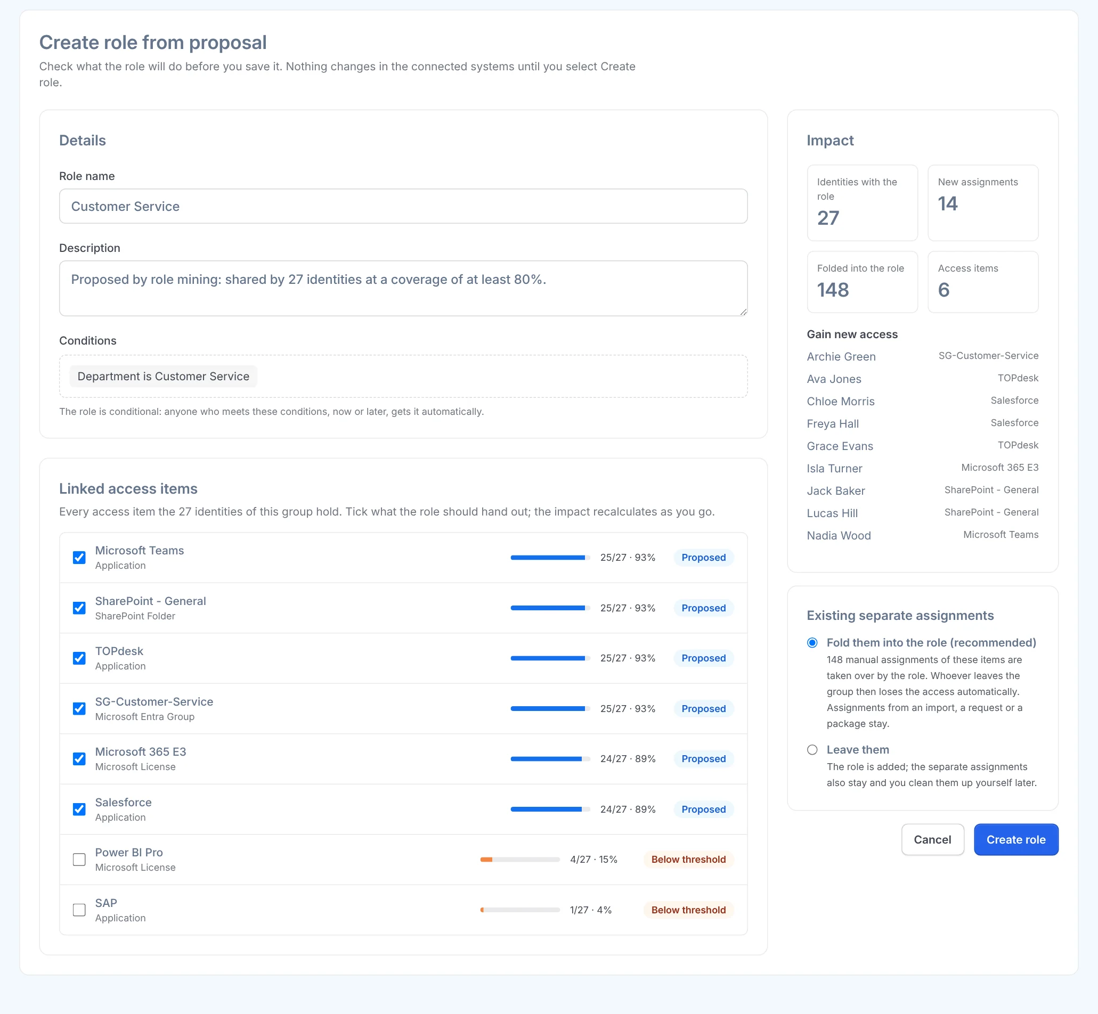This screenshot has height=1014, width=1098.
Task: Select the Department is Customer Service condition chip
Action: [x=163, y=377]
